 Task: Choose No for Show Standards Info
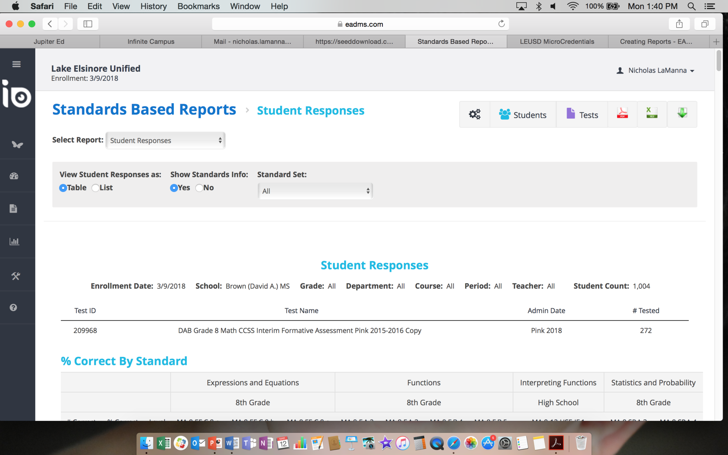(x=199, y=188)
